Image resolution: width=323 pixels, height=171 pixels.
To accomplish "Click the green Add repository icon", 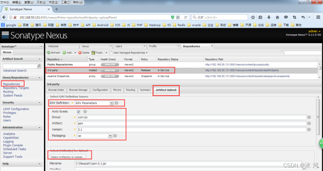I will pyautogui.click(x=64, y=53).
